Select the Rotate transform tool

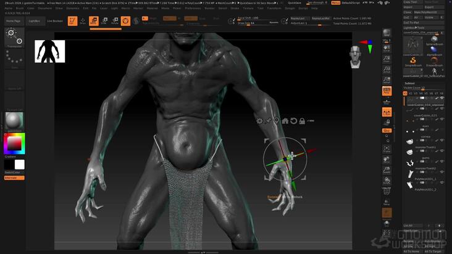coord(115,21)
